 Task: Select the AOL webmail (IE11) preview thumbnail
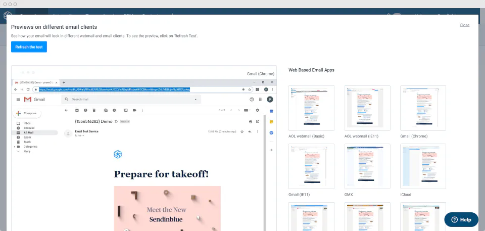pyautogui.click(x=367, y=108)
